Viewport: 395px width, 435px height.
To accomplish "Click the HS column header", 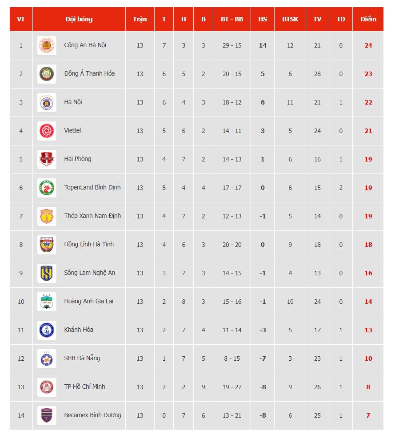I will pos(263,19).
